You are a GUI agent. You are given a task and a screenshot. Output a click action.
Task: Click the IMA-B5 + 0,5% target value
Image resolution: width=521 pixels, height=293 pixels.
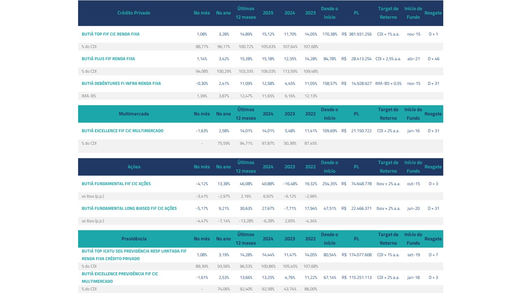point(388,83)
